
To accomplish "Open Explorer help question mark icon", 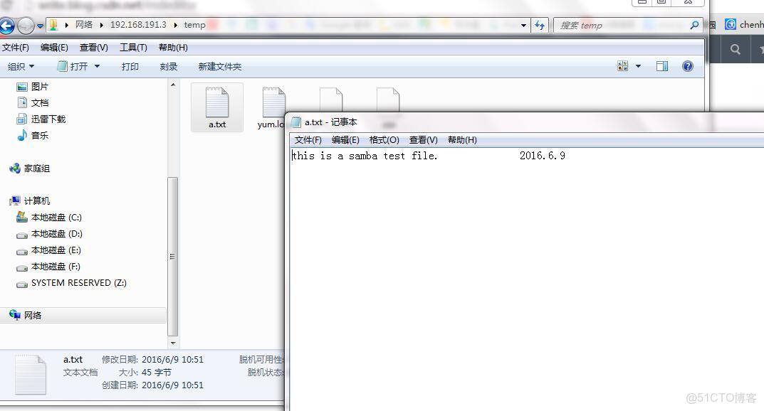I will coord(688,66).
